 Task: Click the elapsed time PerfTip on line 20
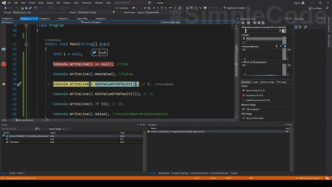(164, 84)
